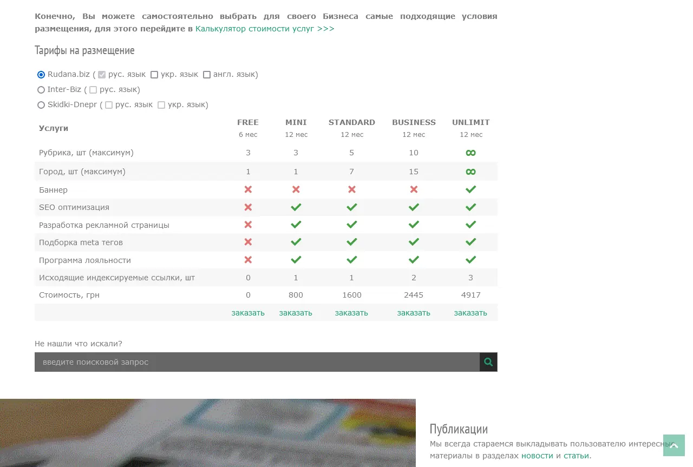Choose the Skidki-Dnepr radio option

(41, 105)
